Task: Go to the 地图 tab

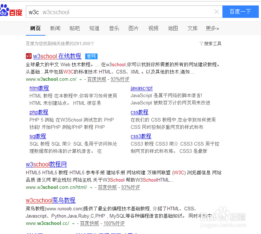Action: click(x=173, y=28)
